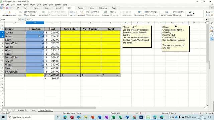This screenshot has width=214, height=120.
Task: Open the Data Provider dialog
Action: pos(30,12)
